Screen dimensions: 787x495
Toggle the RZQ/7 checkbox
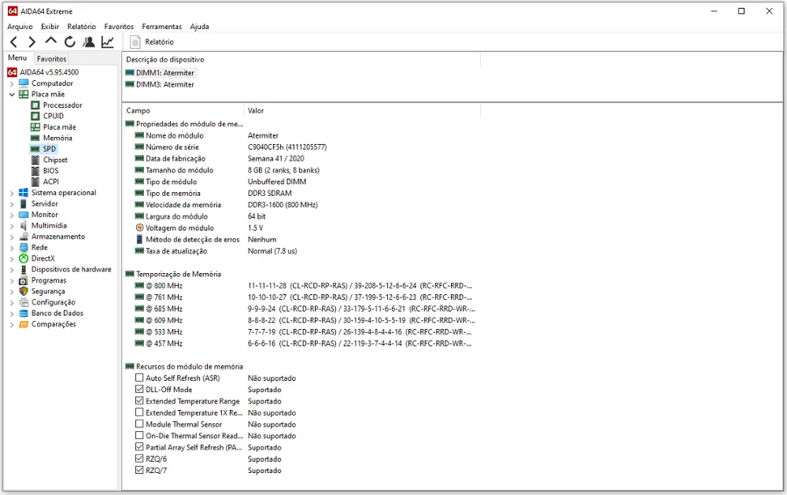pos(139,470)
